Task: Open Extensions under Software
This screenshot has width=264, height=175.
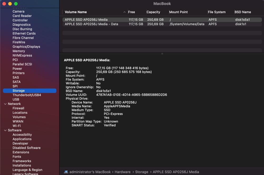Action: [21, 152]
